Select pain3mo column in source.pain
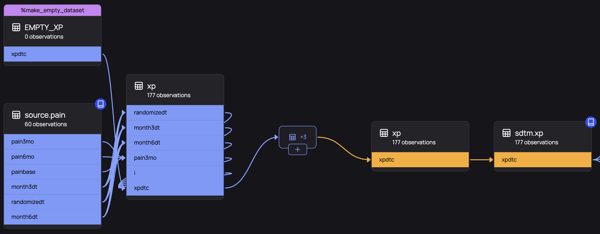Viewport: 600px width, 234px height. (x=52, y=142)
